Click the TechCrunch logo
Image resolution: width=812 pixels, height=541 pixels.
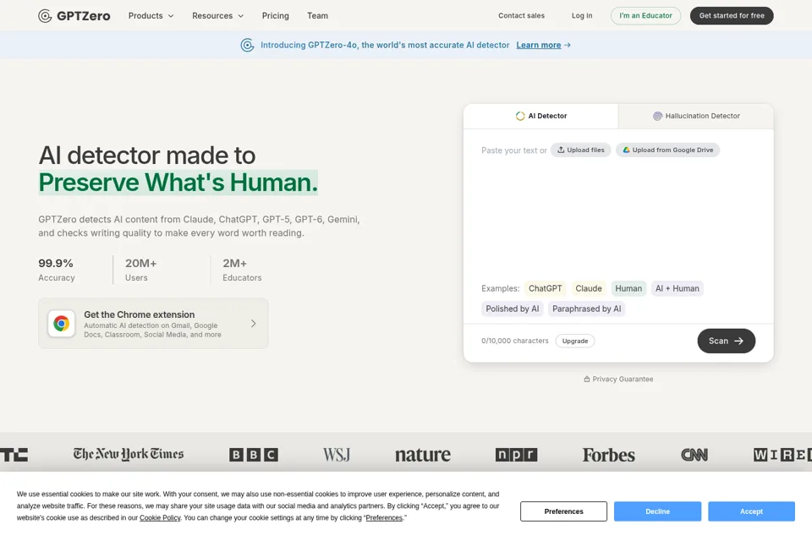(14, 455)
